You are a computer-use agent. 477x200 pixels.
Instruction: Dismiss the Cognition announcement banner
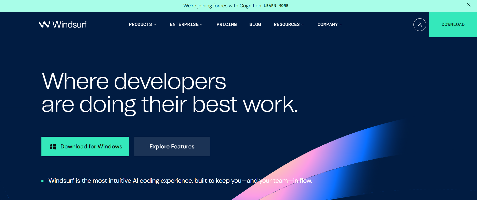469,5
